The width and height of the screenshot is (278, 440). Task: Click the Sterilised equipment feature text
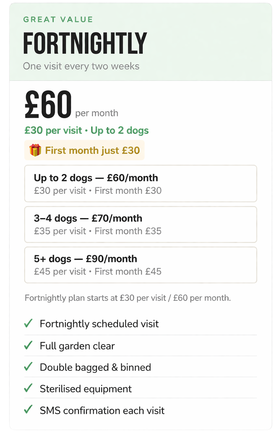tap(86, 389)
